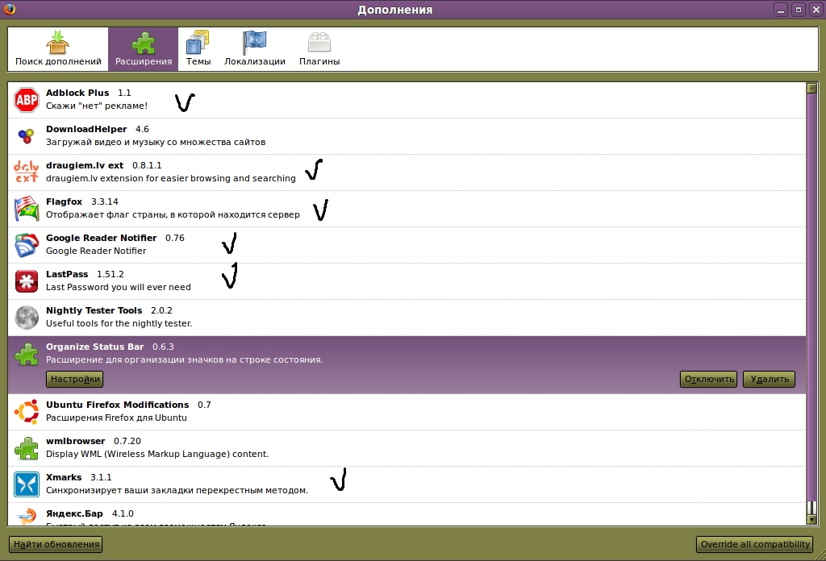This screenshot has width=826, height=561.
Task: Click the Ubuntu Firefox Modifications logo icon
Action: tap(27, 412)
